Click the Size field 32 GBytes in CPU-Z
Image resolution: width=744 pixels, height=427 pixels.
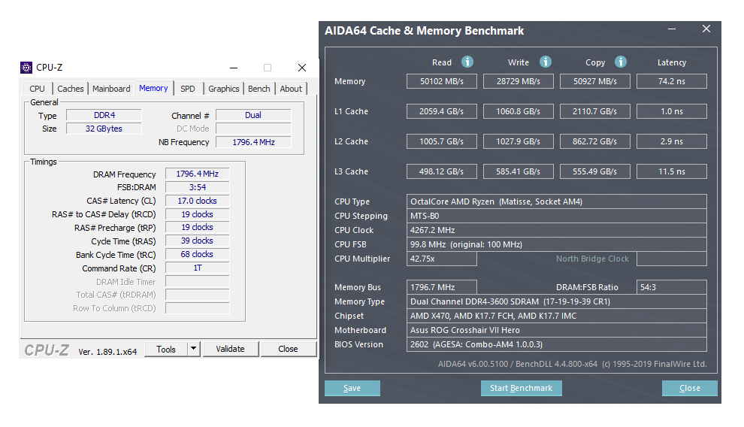point(104,129)
